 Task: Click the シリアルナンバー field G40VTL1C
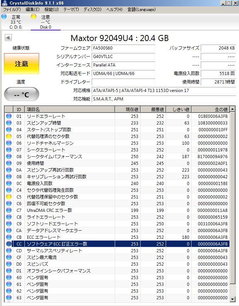124,57
